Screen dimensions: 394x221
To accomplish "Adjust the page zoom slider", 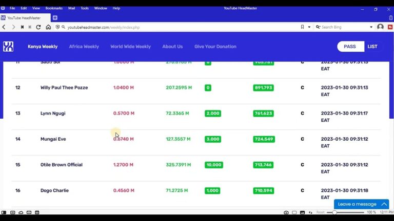I will pos(335,212).
